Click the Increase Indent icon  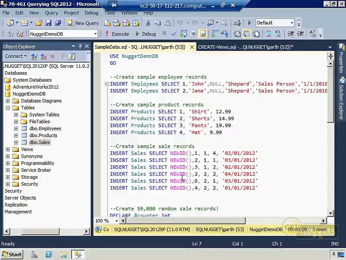click(x=300, y=34)
